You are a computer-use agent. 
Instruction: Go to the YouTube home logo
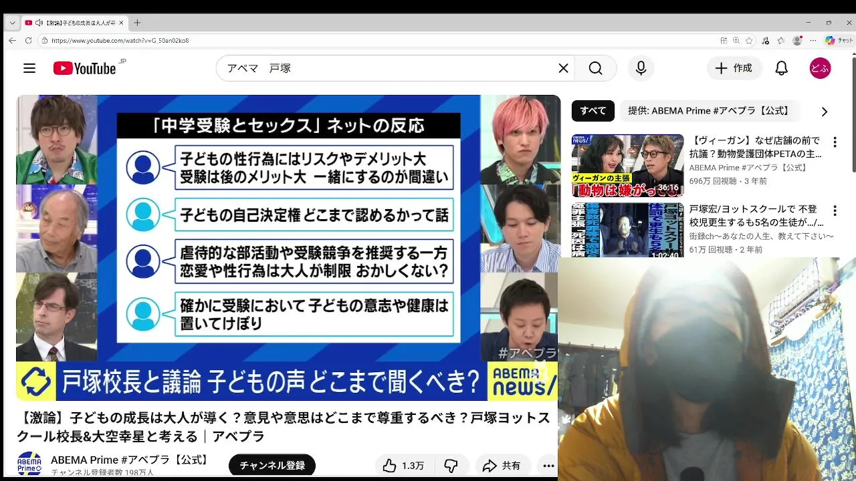[85, 68]
